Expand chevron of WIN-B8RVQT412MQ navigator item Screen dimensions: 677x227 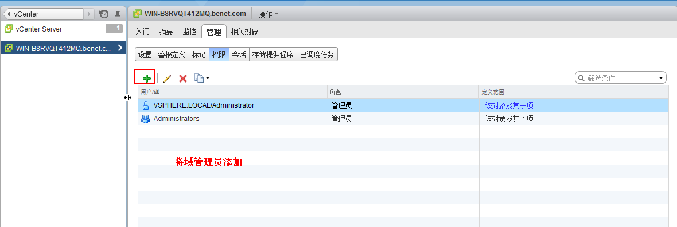click(120, 48)
